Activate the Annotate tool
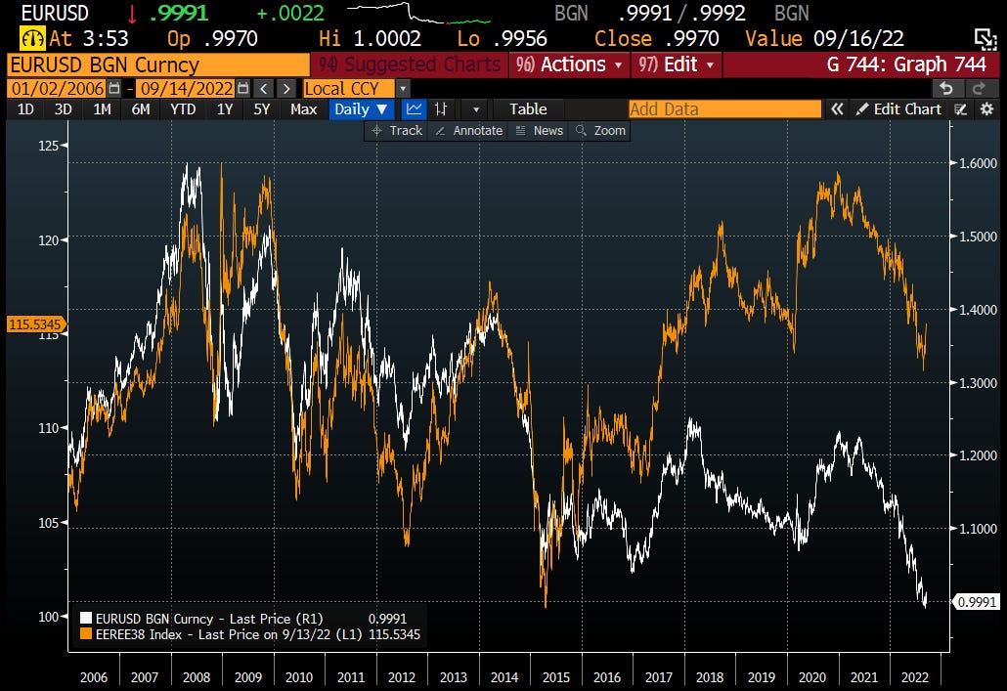This screenshot has height=691, width=1007. click(468, 130)
